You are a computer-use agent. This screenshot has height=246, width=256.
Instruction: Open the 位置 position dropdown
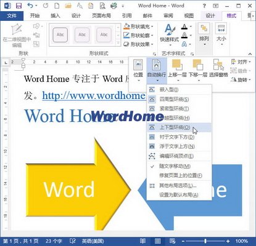[x=138, y=71]
